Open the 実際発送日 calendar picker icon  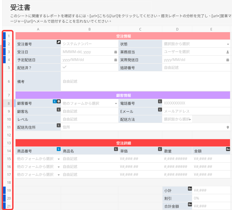click(x=227, y=60)
